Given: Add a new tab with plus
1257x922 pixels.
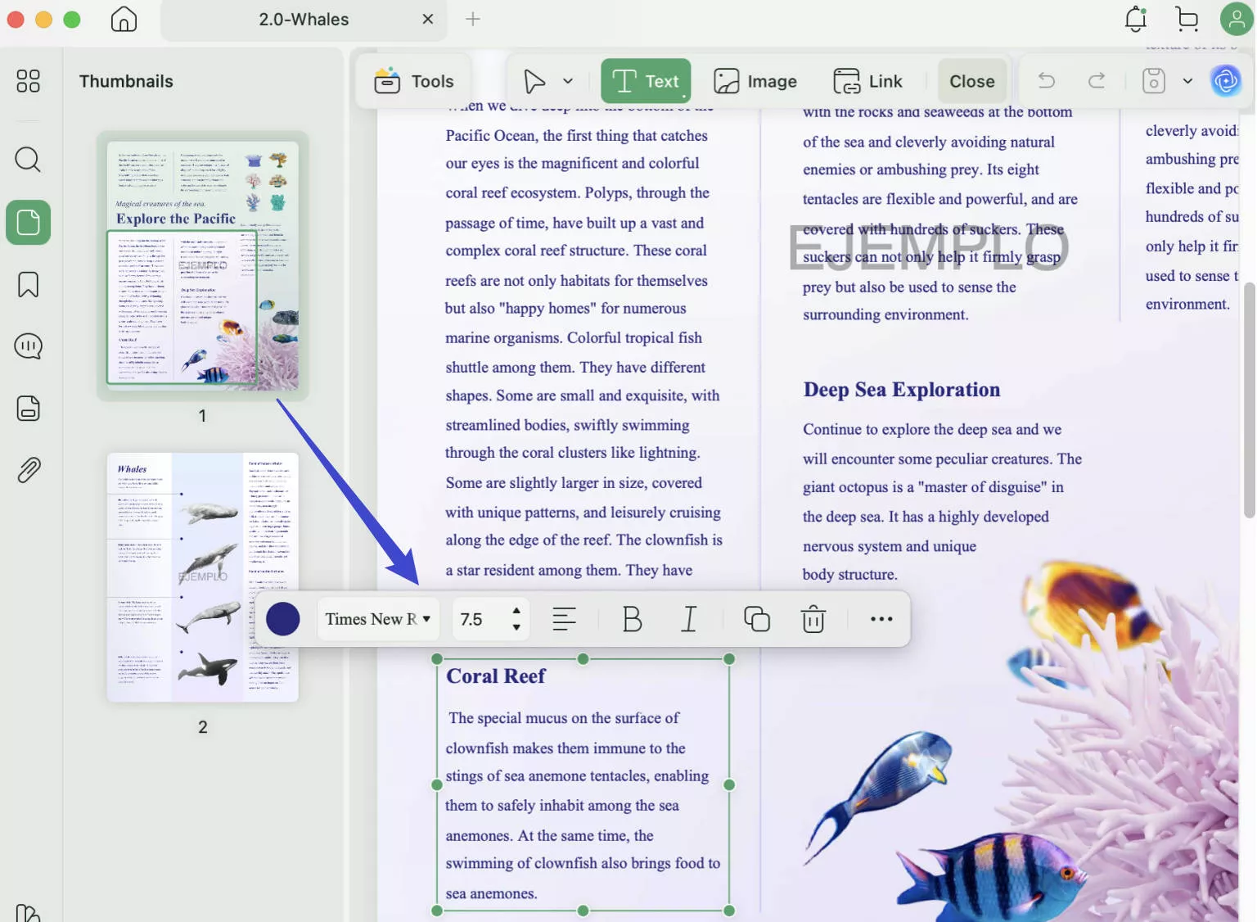Looking at the screenshot, I should [x=473, y=19].
